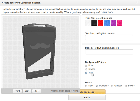This screenshot has height=101, width=140.
Task: Choose the blue color swatch
Action: 107,23
